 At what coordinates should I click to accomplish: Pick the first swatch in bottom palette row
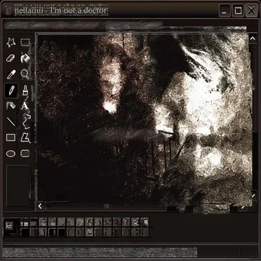pyautogui.click(x=25, y=232)
